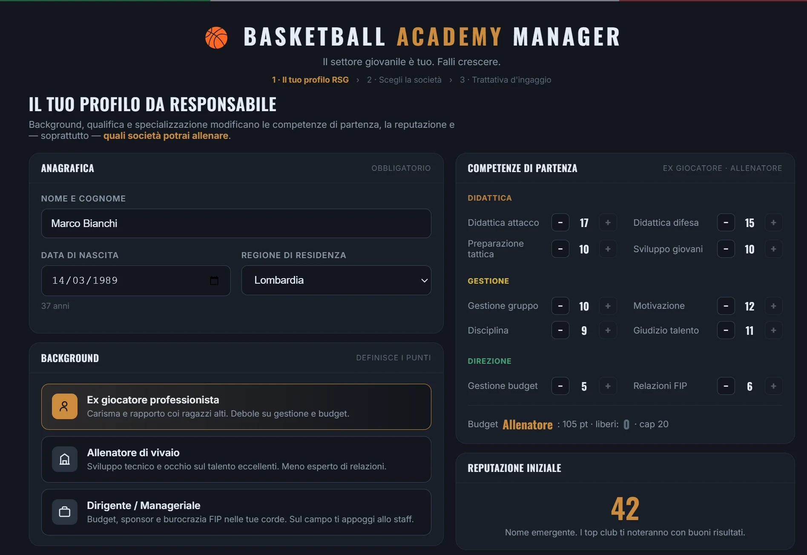The image size is (807, 555).
Task: Increase Gestione budget with plus button
Action: pos(608,386)
